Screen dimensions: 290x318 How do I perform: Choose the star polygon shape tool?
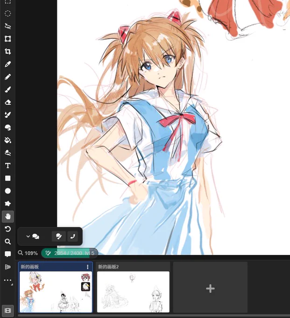[x=7, y=203]
